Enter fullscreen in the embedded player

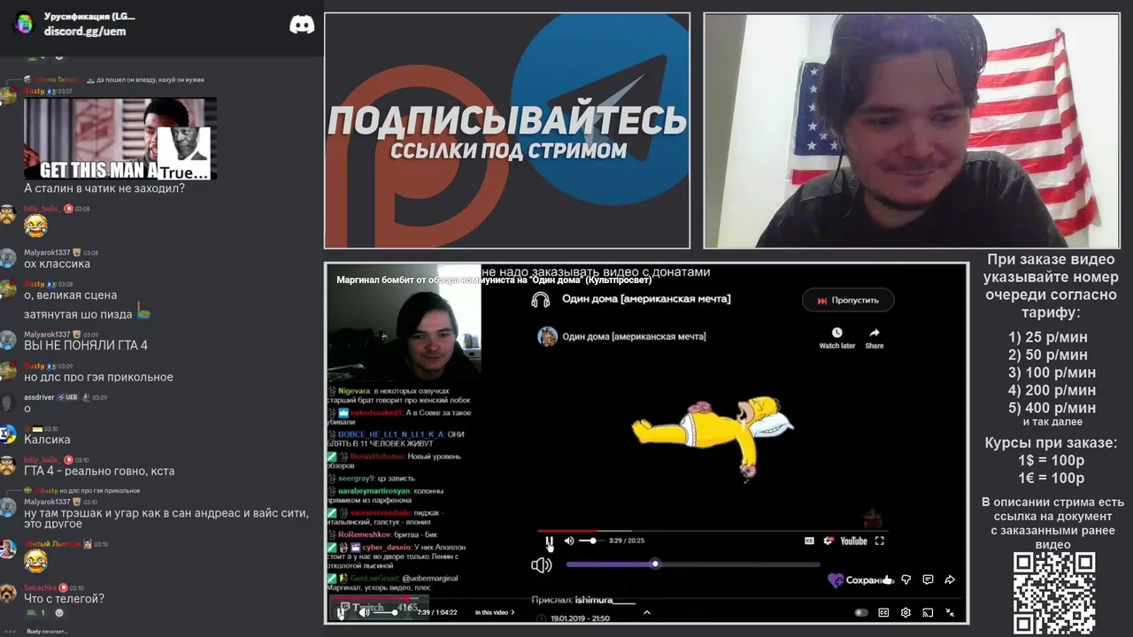coord(880,541)
